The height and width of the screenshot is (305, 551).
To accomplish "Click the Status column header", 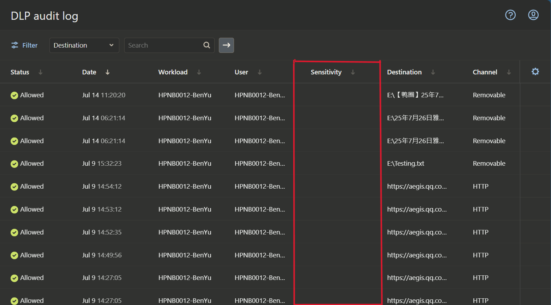I will 20,72.
